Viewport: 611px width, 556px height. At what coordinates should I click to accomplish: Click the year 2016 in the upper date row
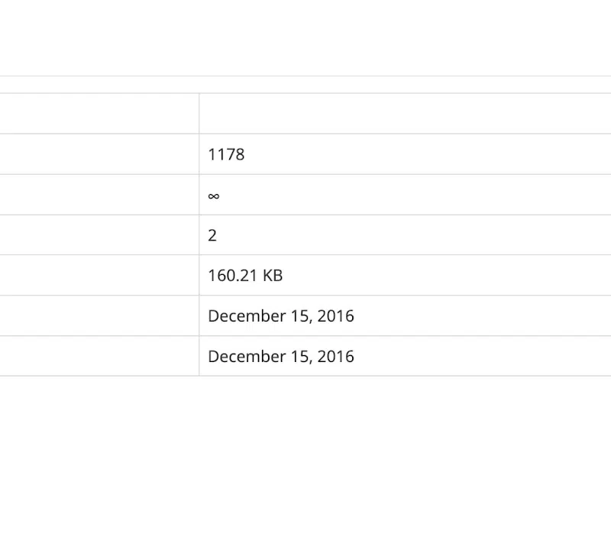(x=335, y=316)
